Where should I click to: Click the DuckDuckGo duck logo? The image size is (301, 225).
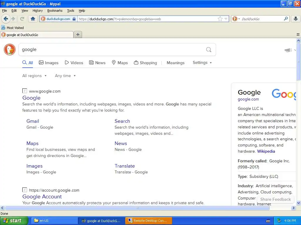pos(10,50)
